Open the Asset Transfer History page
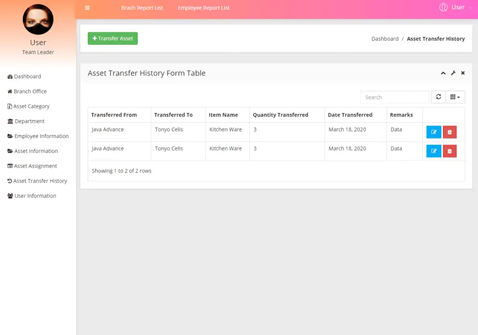Screen dimensions: 478x335 [38, 181]
